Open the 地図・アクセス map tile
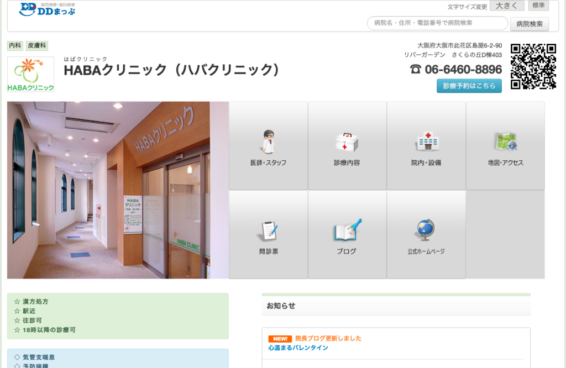This screenshot has width=566, height=368. pos(505,145)
